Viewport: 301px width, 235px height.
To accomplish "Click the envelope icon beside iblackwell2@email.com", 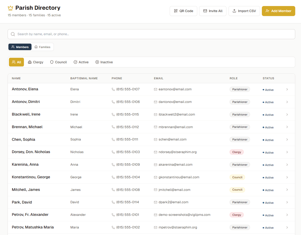I will 155,114.
